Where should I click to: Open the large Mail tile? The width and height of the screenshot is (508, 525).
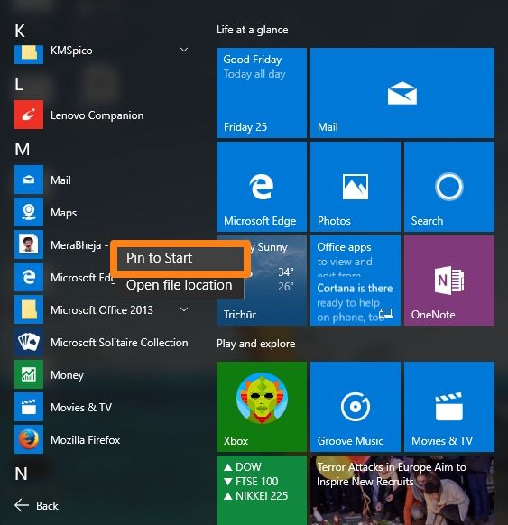pyautogui.click(x=402, y=93)
